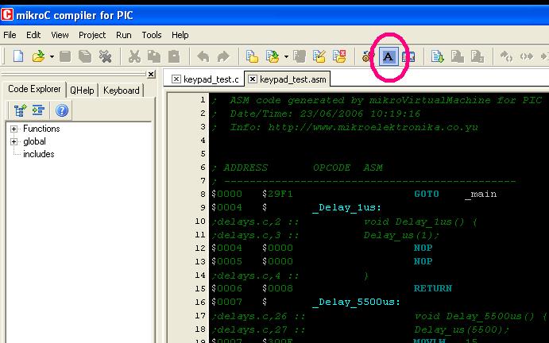Click the $29F1 opcode on line 8
Screen dimensions: 549x343
277,194
